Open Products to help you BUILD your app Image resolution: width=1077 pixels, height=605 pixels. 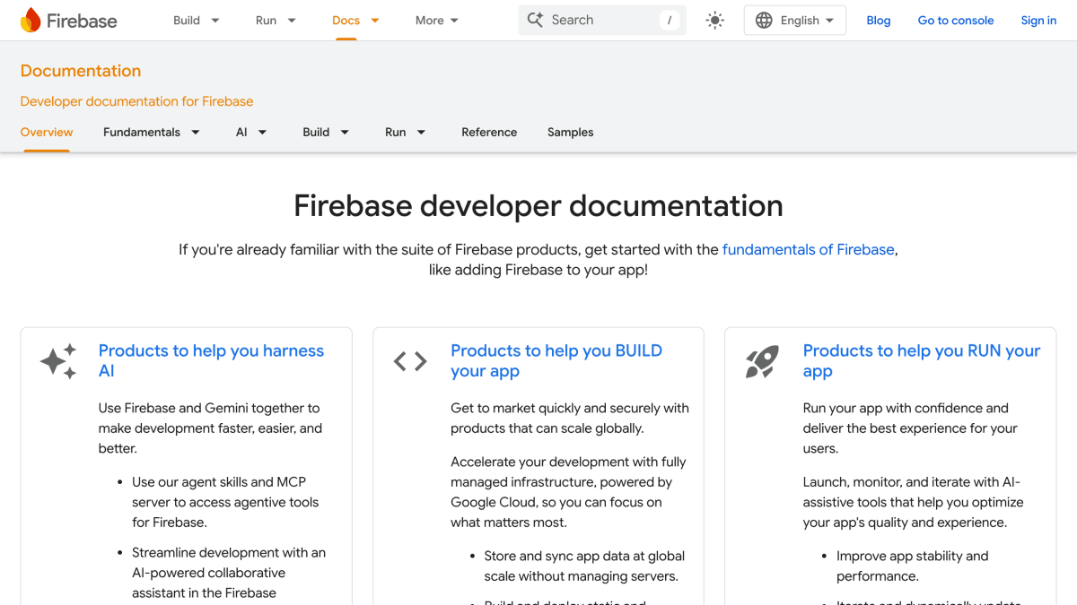click(x=556, y=361)
